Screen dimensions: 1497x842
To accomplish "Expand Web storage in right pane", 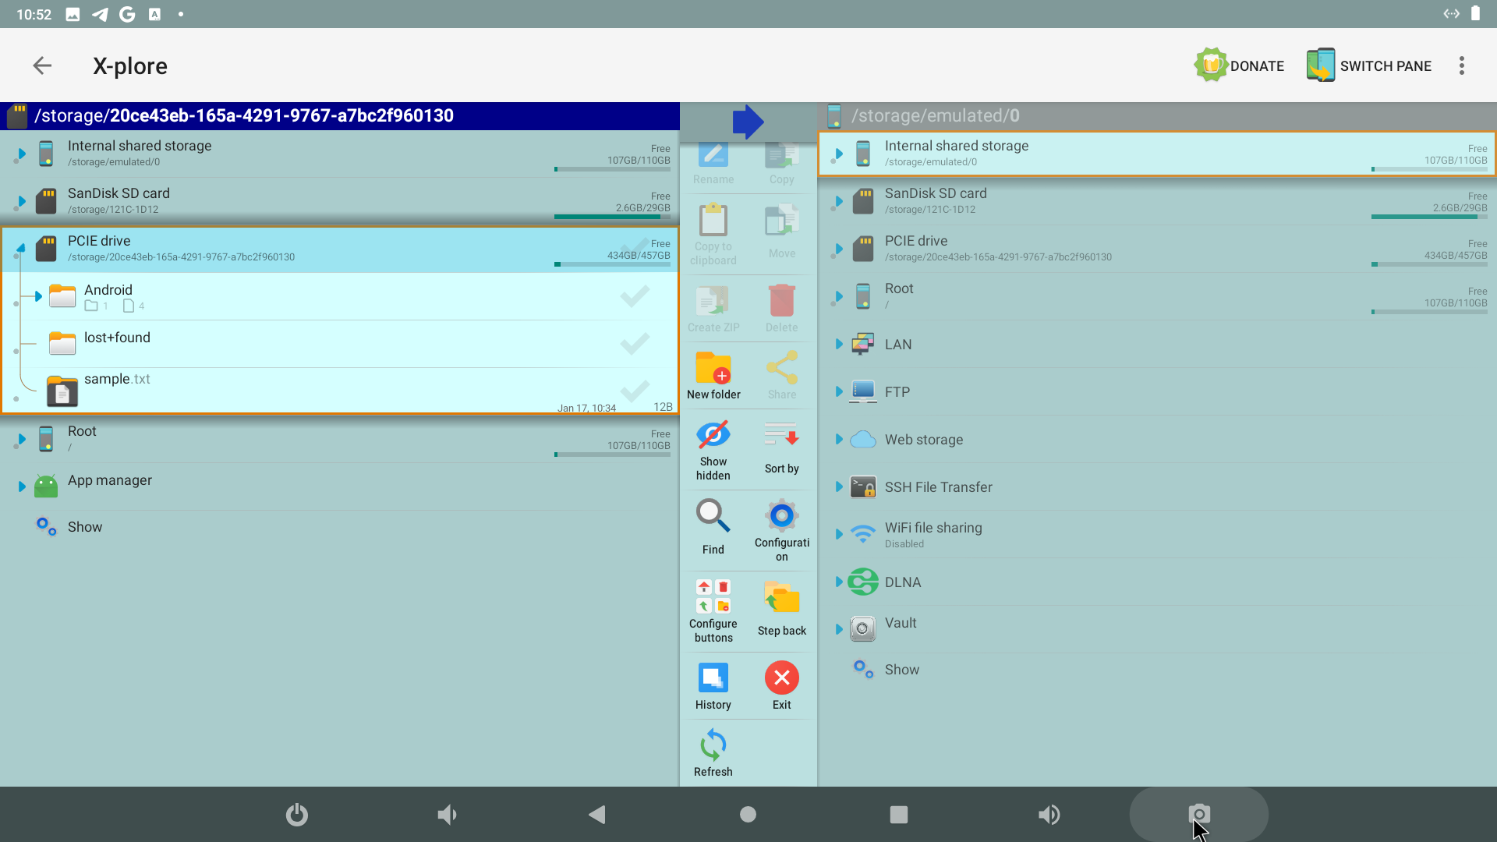I will pyautogui.click(x=838, y=439).
